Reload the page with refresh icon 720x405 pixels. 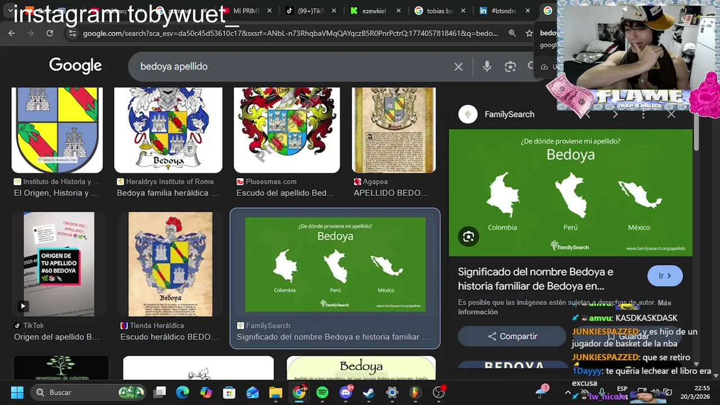tap(49, 33)
